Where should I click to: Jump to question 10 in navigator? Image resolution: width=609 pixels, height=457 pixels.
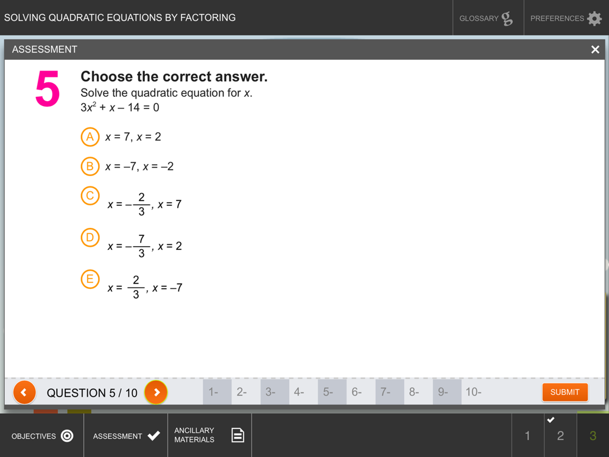(x=476, y=392)
